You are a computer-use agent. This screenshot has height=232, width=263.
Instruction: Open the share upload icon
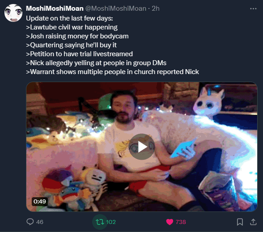pos(253,222)
